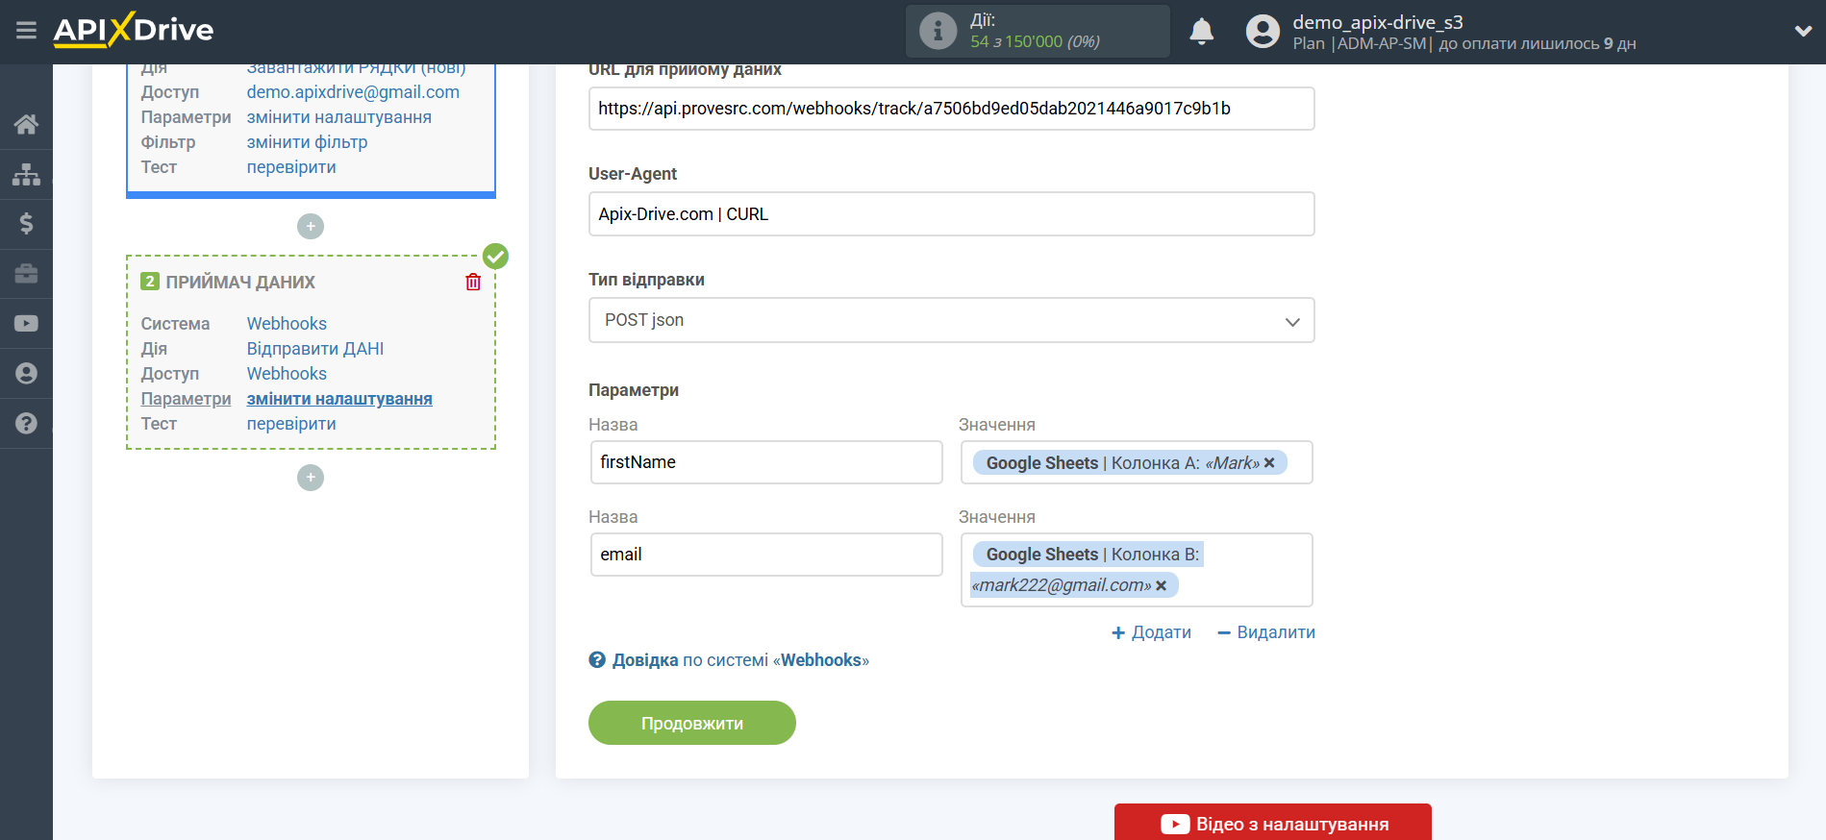Click green checkmark on receiver block
Image resolution: width=1826 pixels, height=840 pixels.
point(495,256)
